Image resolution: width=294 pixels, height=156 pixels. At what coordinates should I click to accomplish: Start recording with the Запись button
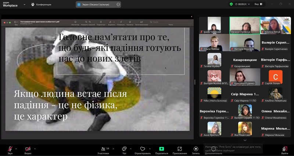click(x=196, y=150)
